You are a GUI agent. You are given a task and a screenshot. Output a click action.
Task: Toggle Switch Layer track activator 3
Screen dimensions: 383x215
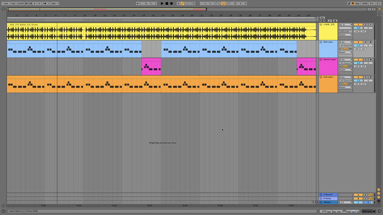(358, 60)
